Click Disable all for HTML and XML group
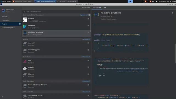 click(86, 92)
